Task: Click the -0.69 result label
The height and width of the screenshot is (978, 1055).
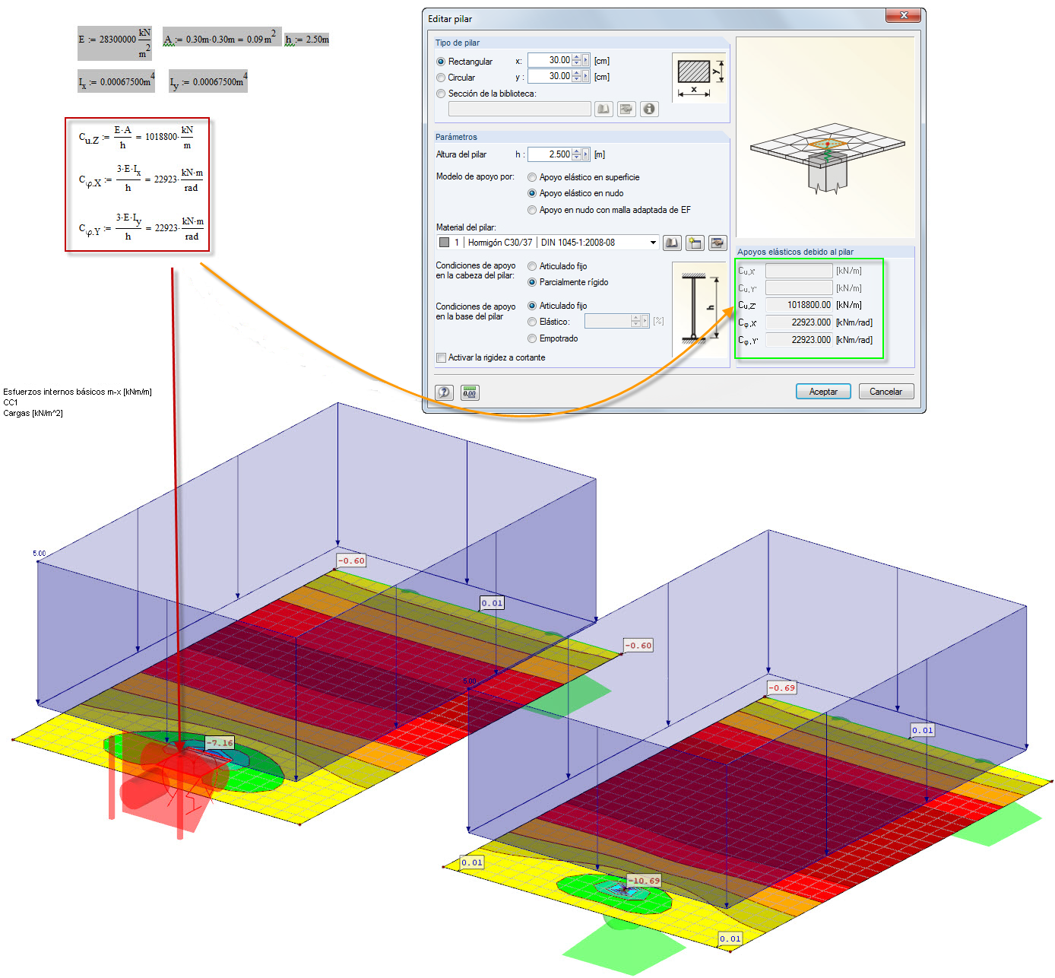Action: pos(781,687)
